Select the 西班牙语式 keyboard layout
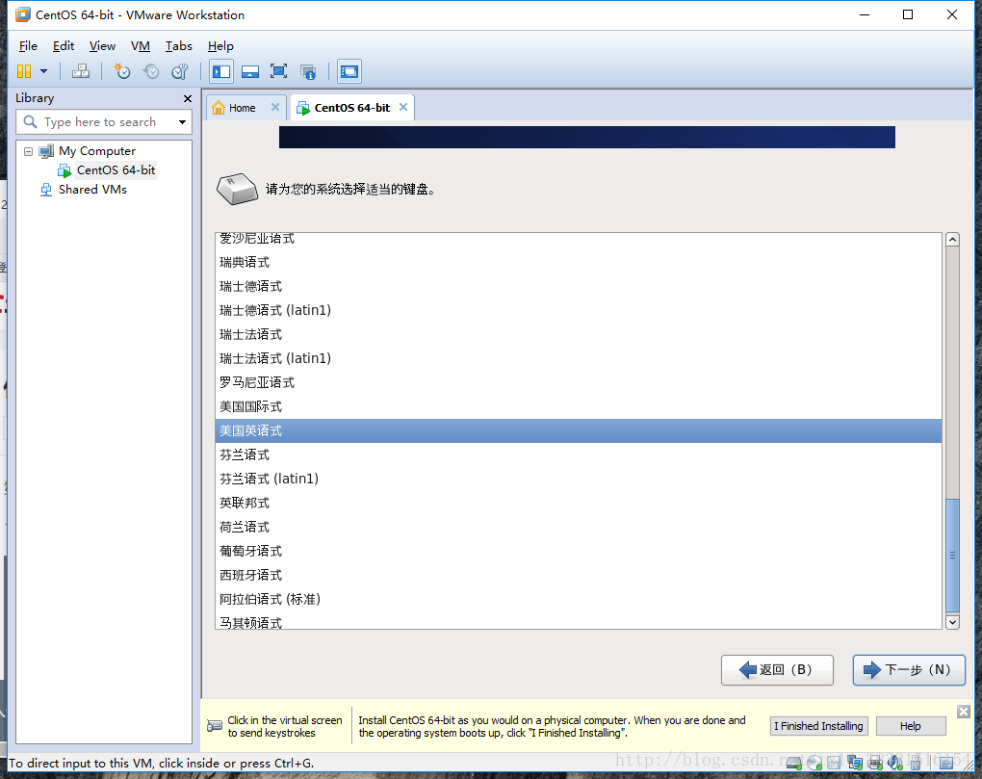This screenshot has width=982, height=779. [578, 576]
